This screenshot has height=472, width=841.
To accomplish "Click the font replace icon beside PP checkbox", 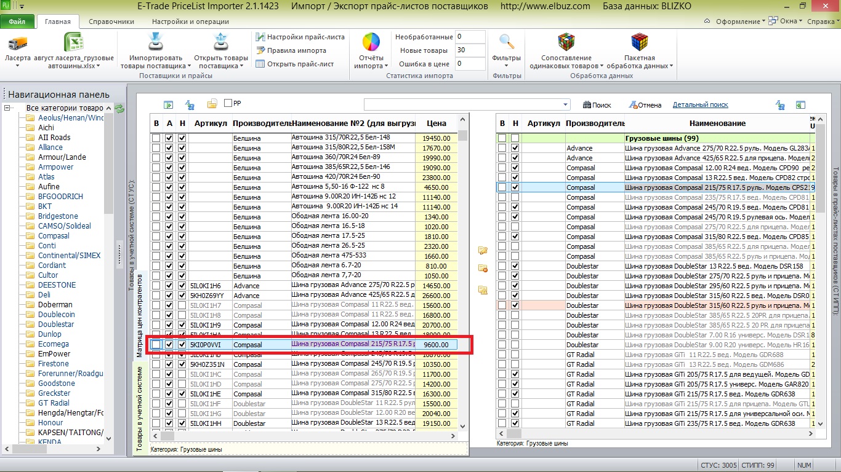I will [190, 104].
